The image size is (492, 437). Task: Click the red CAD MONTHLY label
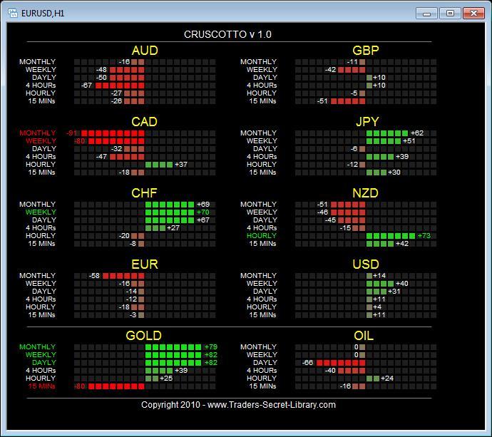(x=37, y=133)
